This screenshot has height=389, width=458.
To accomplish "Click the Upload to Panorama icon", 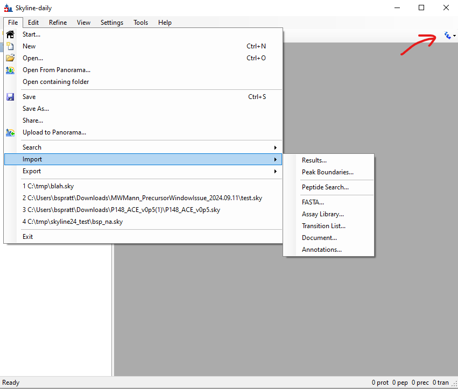I will (x=10, y=132).
